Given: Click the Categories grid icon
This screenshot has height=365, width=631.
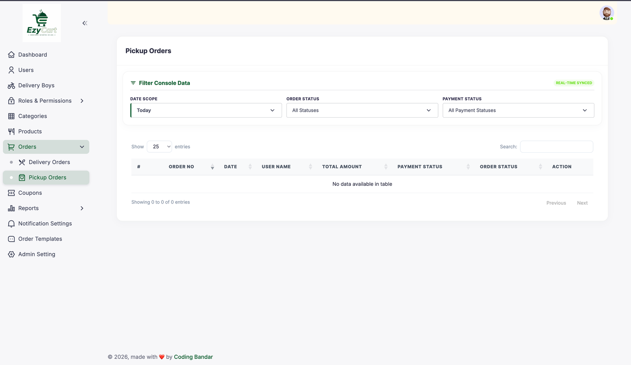Looking at the screenshot, I should [11, 116].
